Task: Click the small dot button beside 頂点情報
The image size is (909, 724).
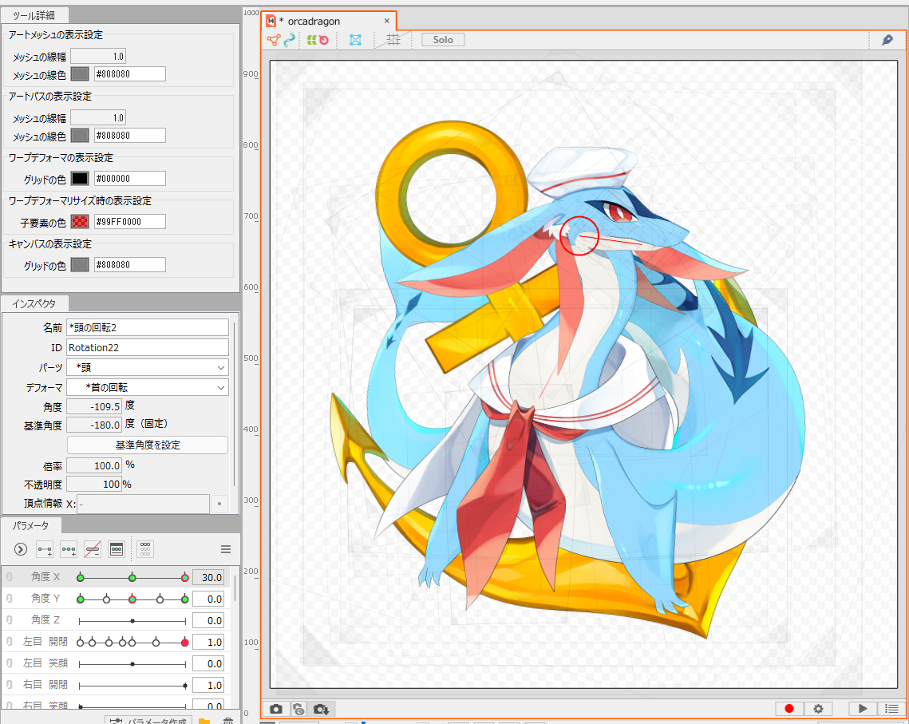Action: (x=219, y=504)
